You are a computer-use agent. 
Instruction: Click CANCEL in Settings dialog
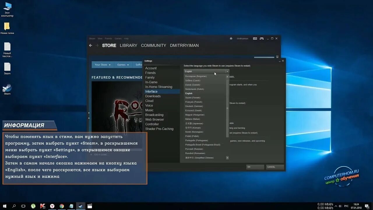[x=275, y=167]
